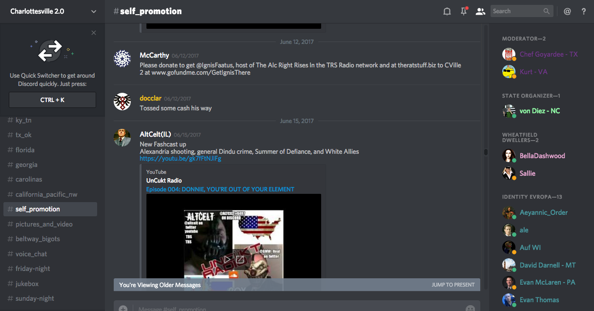This screenshot has height=311, width=594.
Task: Open the pictures_and_video channel
Action: tap(44, 224)
